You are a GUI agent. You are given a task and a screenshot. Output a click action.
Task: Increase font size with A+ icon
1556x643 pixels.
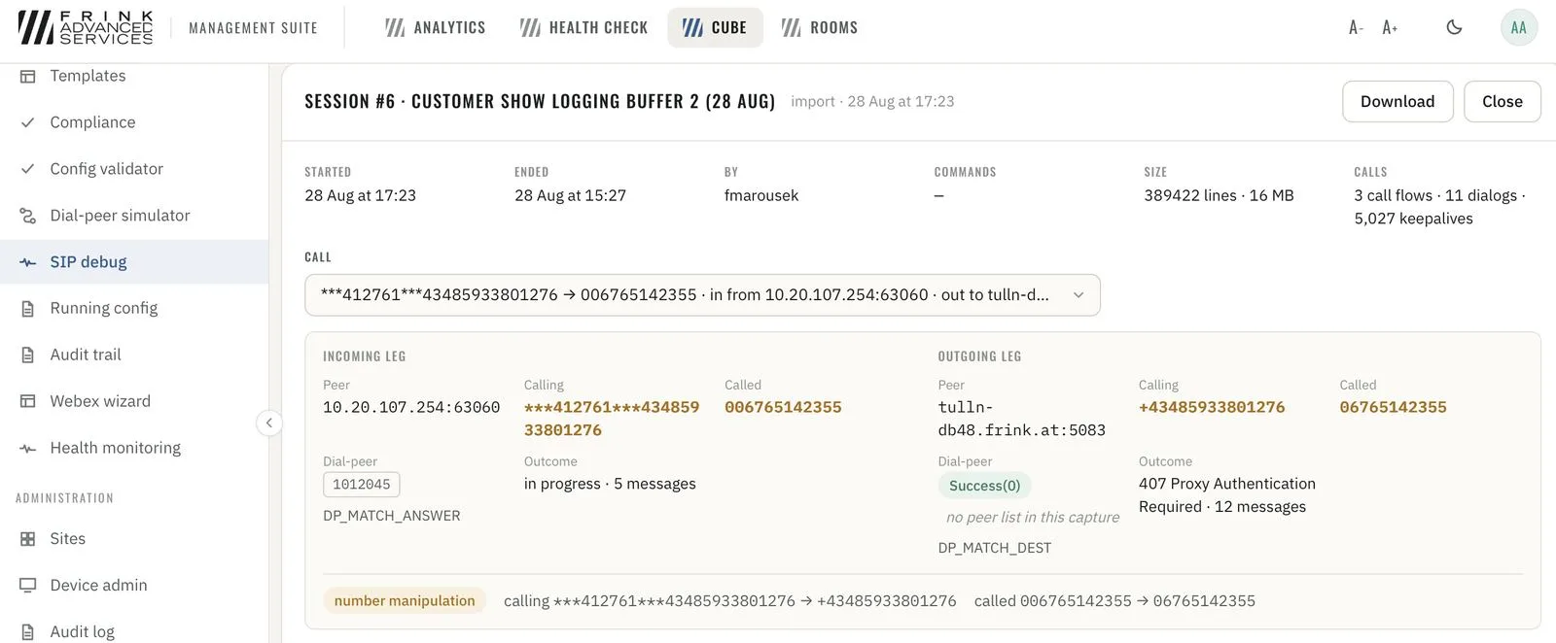coord(1390,27)
